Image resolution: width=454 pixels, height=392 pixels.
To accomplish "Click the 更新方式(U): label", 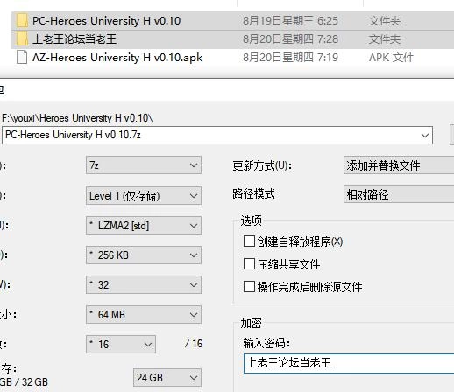I will tap(262, 166).
